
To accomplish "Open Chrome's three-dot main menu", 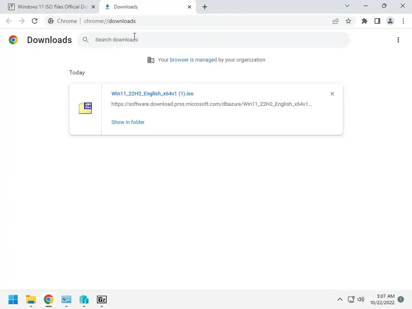I will pyautogui.click(x=403, y=21).
